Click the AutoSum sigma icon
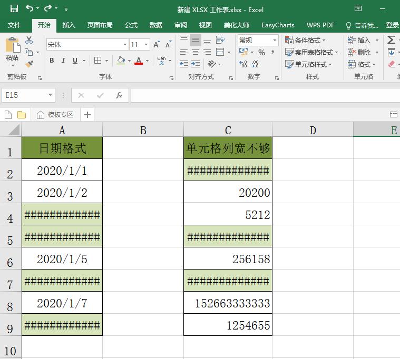Image resolution: width=400 pixels, height=359 pixels. [391, 40]
